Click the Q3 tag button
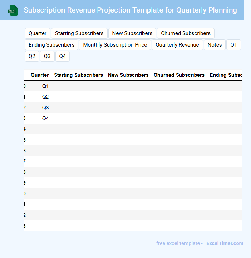 click(47, 56)
